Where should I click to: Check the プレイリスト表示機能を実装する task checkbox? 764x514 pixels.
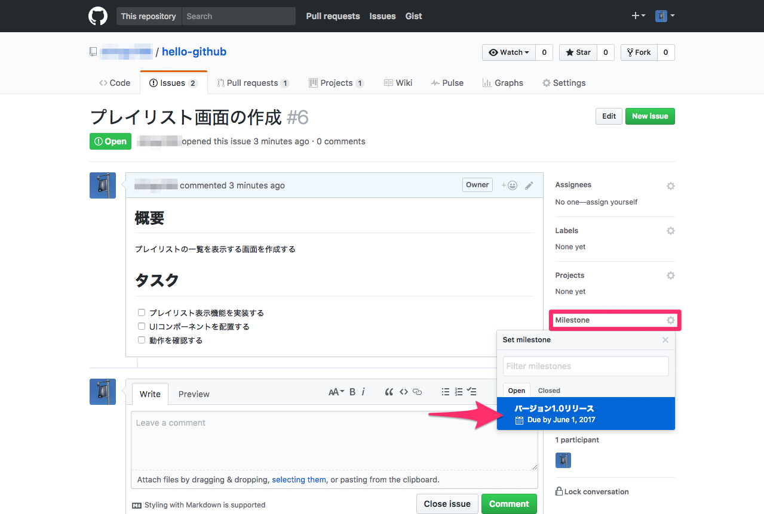pos(142,312)
